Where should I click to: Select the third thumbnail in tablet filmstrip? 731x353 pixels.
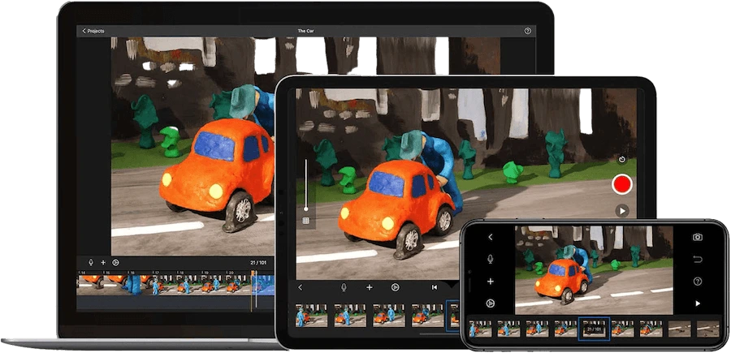[x=389, y=316]
